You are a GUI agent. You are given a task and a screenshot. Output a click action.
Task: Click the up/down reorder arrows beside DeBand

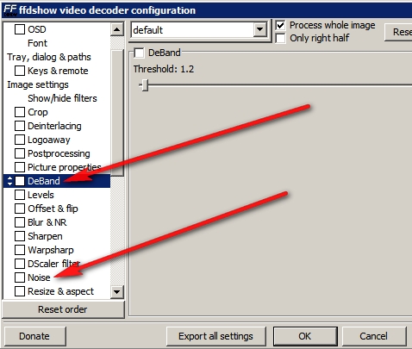tap(10, 181)
